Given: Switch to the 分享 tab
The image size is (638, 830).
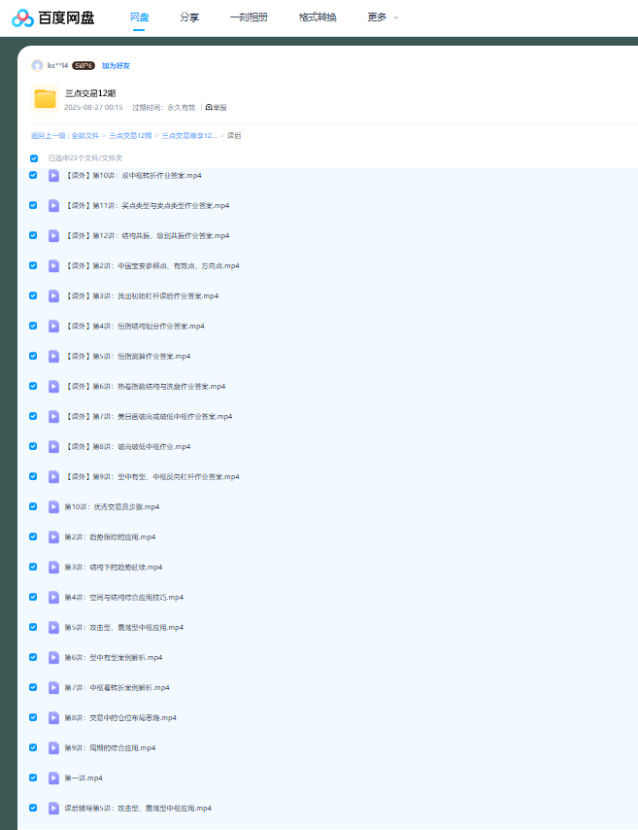Looking at the screenshot, I should [189, 17].
